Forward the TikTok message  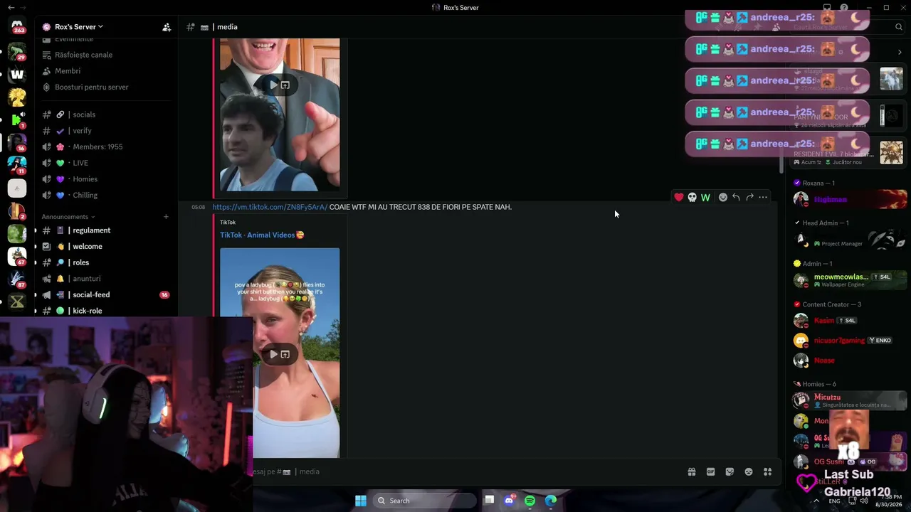tap(749, 197)
